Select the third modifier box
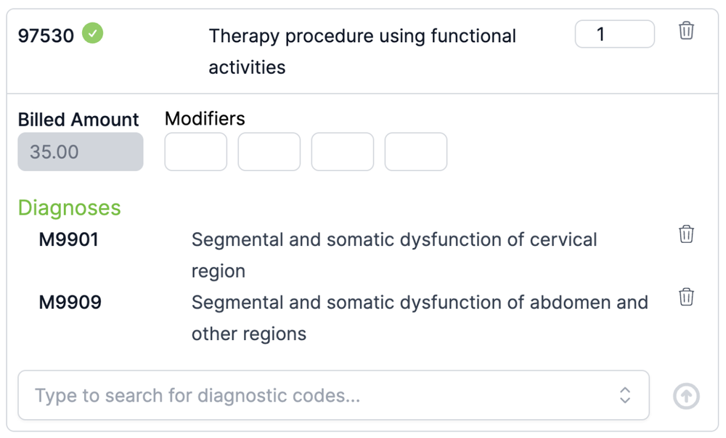The width and height of the screenshot is (726, 438). (343, 152)
